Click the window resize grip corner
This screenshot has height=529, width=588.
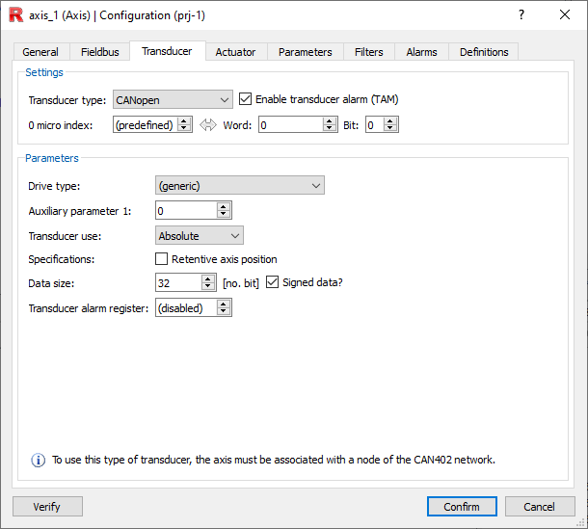(581, 523)
